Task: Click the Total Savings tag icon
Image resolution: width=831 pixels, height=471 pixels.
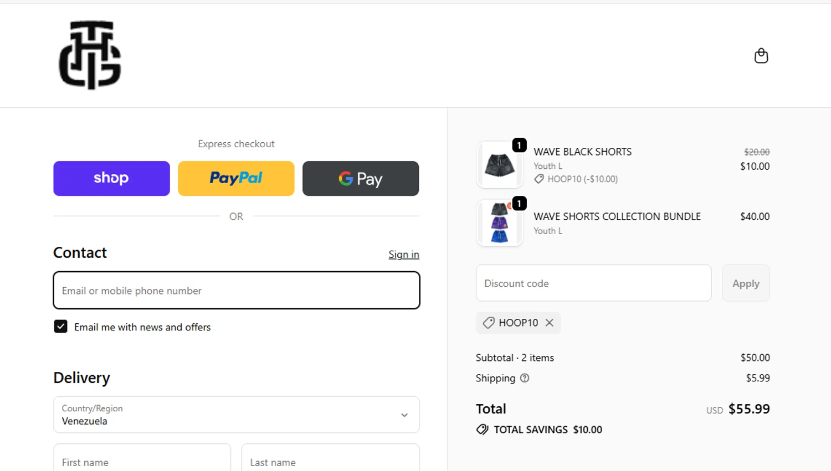Action: pyautogui.click(x=482, y=429)
